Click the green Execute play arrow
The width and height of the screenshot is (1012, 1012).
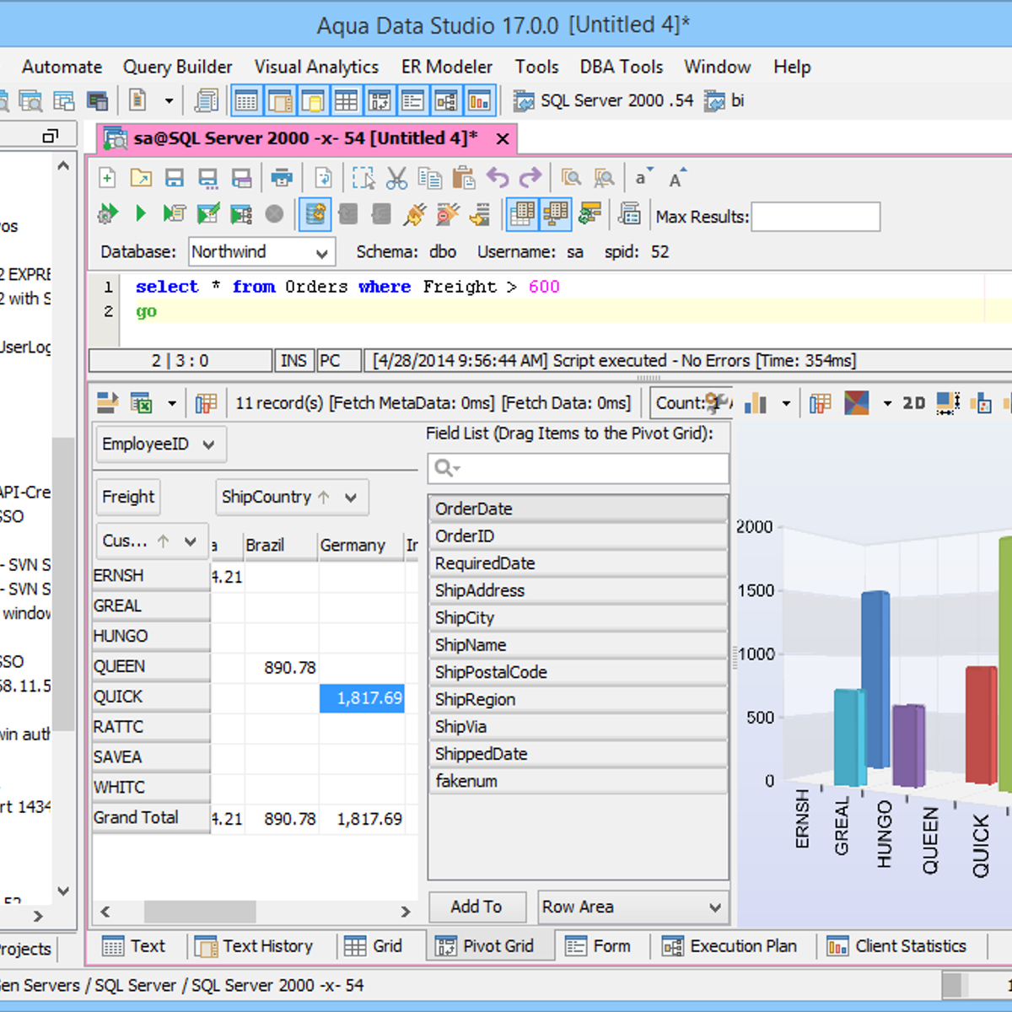(141, 214)
